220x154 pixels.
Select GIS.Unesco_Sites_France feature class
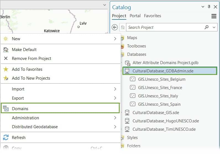point(160,88)
